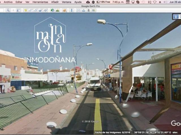This screenshot has width=181, height=135.
Task: Click the round M icon in menu bar
Action: coord(93,2)
